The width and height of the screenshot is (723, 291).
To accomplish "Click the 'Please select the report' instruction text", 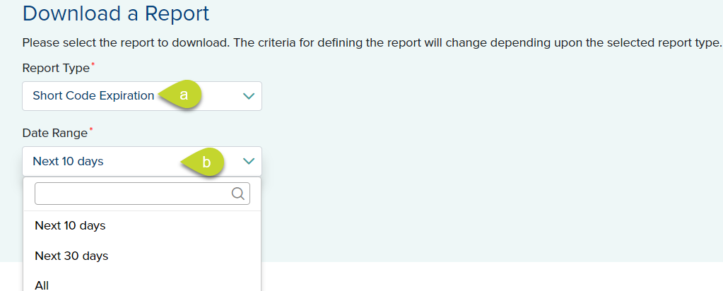I will [x=92, y=42].
